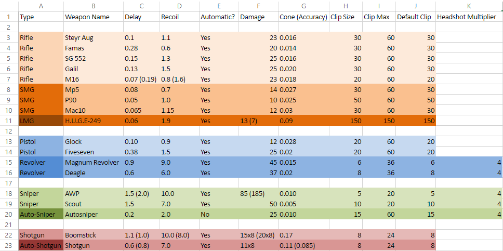This screenshot has width=503, height=251.
Task: Select the 'Mac10' cell
Action: click(x=94, y=111)
